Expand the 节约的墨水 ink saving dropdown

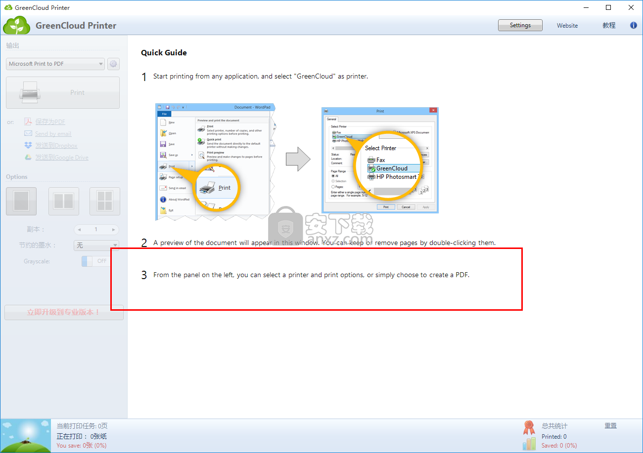(96, 246)
